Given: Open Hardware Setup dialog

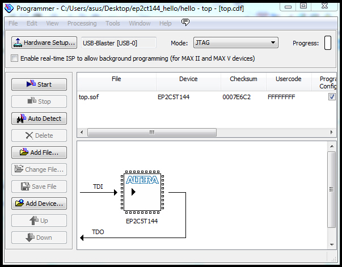Looking at the screenshot, I should [44, 43].
